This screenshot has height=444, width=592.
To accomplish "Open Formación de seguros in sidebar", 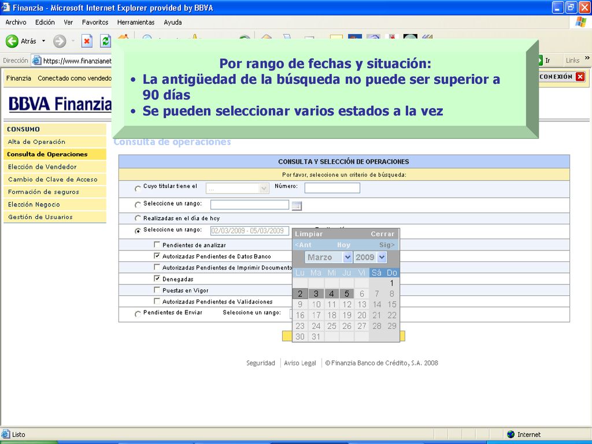I will click(x=55, y=192).
